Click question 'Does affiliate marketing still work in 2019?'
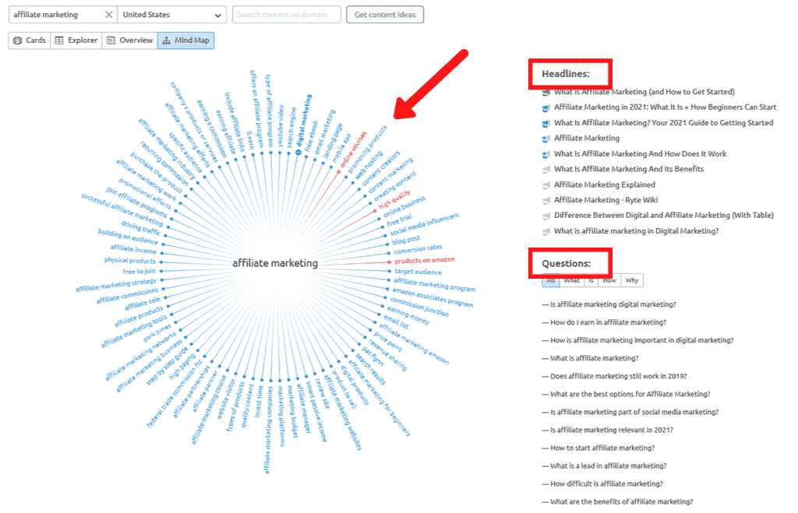Viewport: 798px width, 513px height. pyautogui.click(x=618, y=376)
